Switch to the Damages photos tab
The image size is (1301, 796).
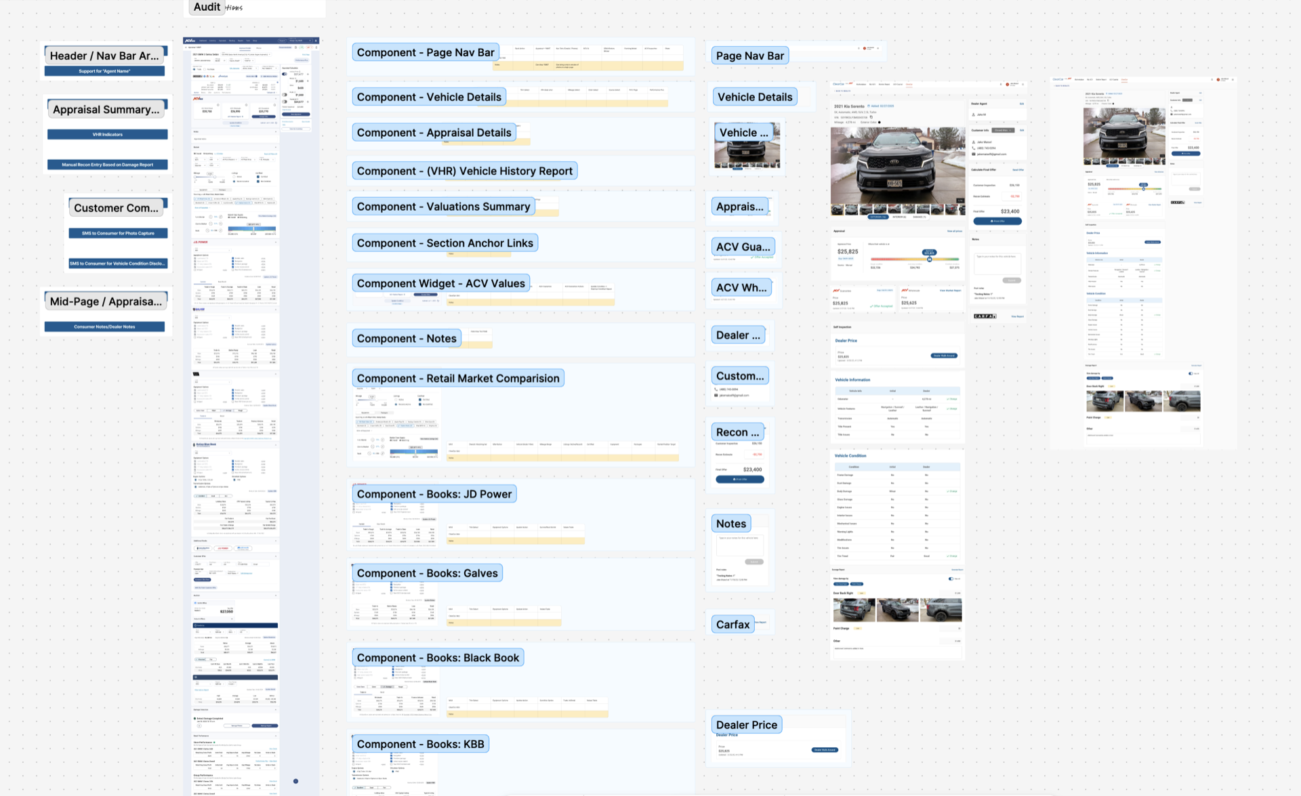[x=920, y=217]
